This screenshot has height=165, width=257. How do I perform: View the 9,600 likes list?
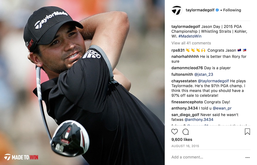pyautogui.click(x=182, y=140)
